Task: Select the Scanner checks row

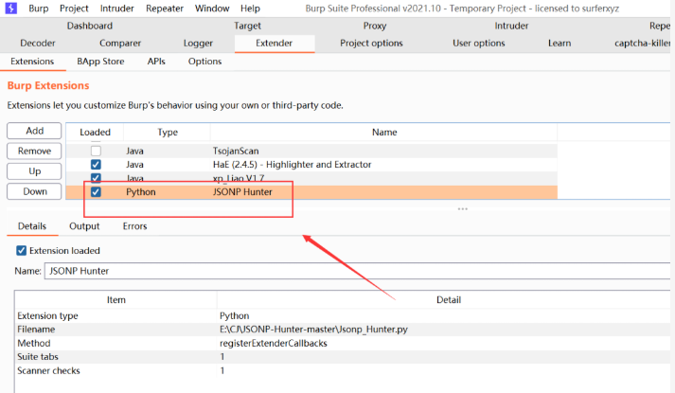Action: (343, 370)
